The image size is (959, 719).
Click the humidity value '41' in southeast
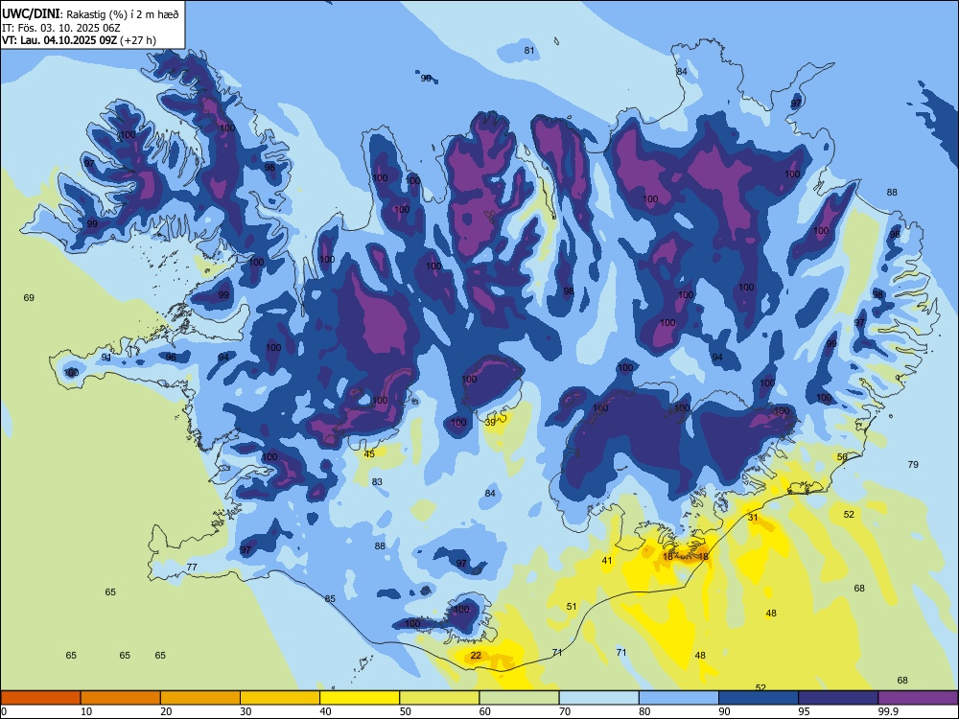(607, 560)
